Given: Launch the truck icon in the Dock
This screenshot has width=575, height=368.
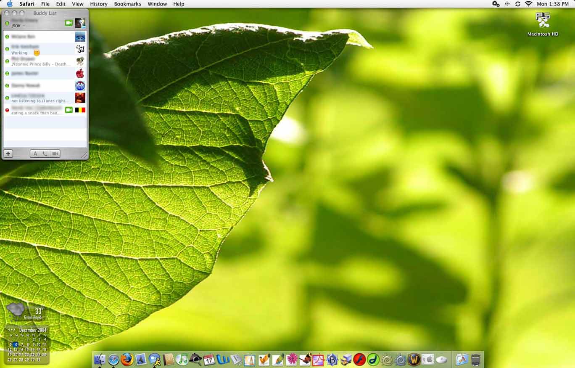Looking at the screenshot, I should click(x=346, y=360).
